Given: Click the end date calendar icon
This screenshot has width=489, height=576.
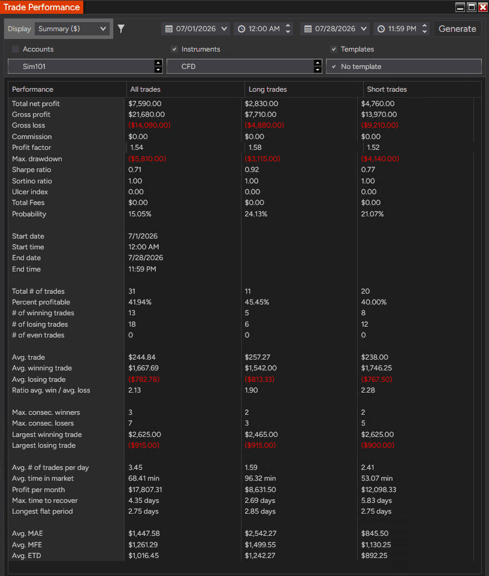Looking at the screenshot, I should (308, 29).
